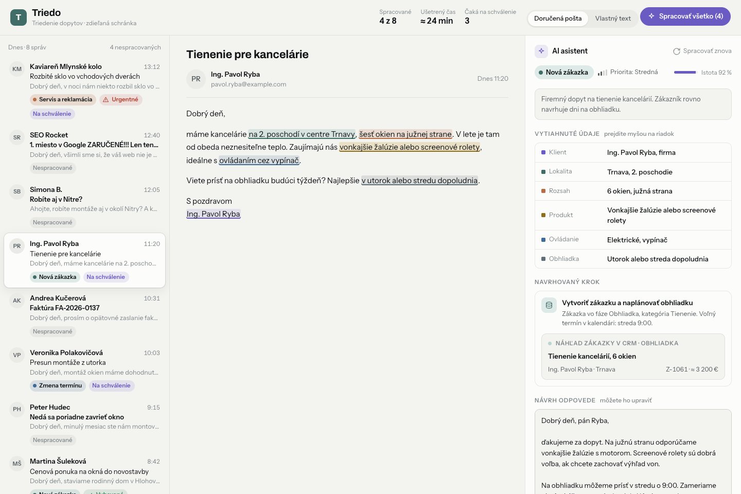Click the Klient extracted data row
Viewport: 741px width, 494px height.
(633, 153)
